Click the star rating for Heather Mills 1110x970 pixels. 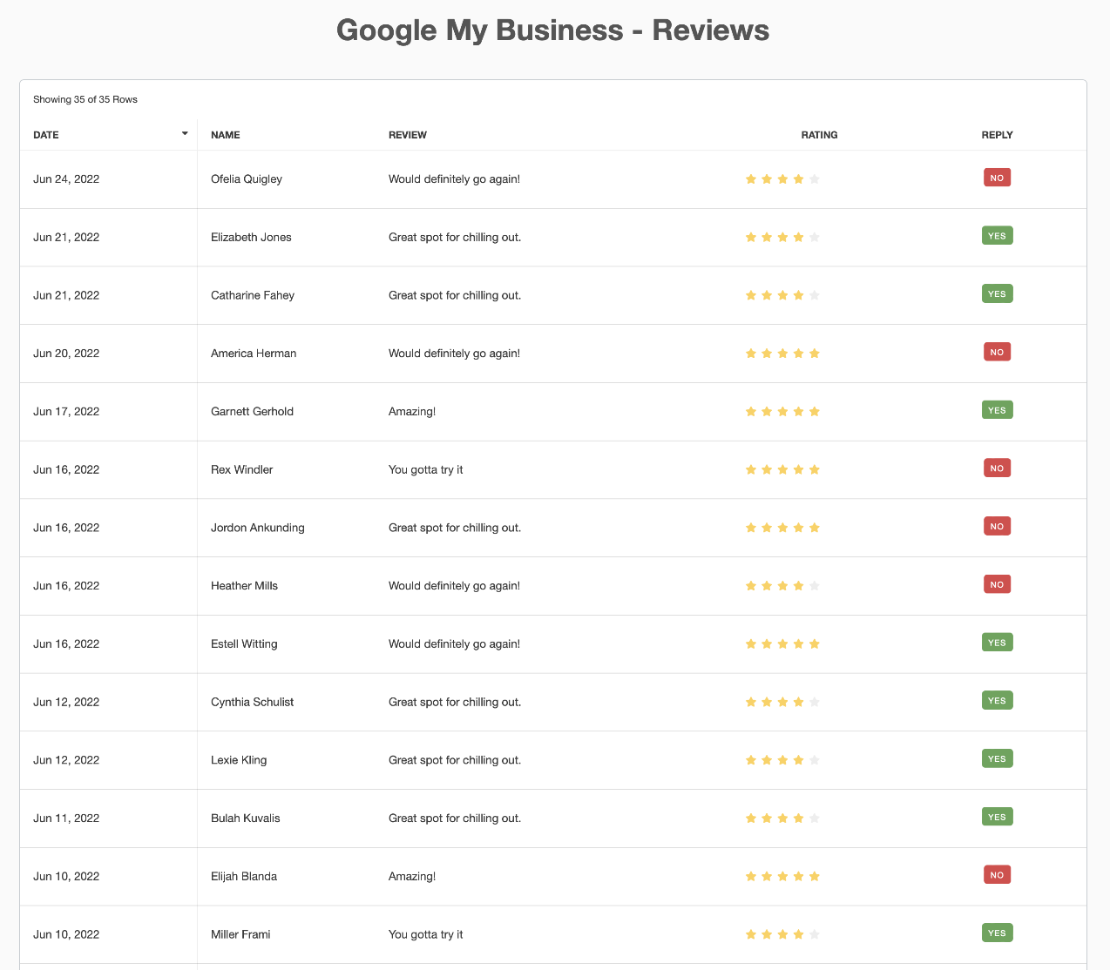[x=782, y=586]
